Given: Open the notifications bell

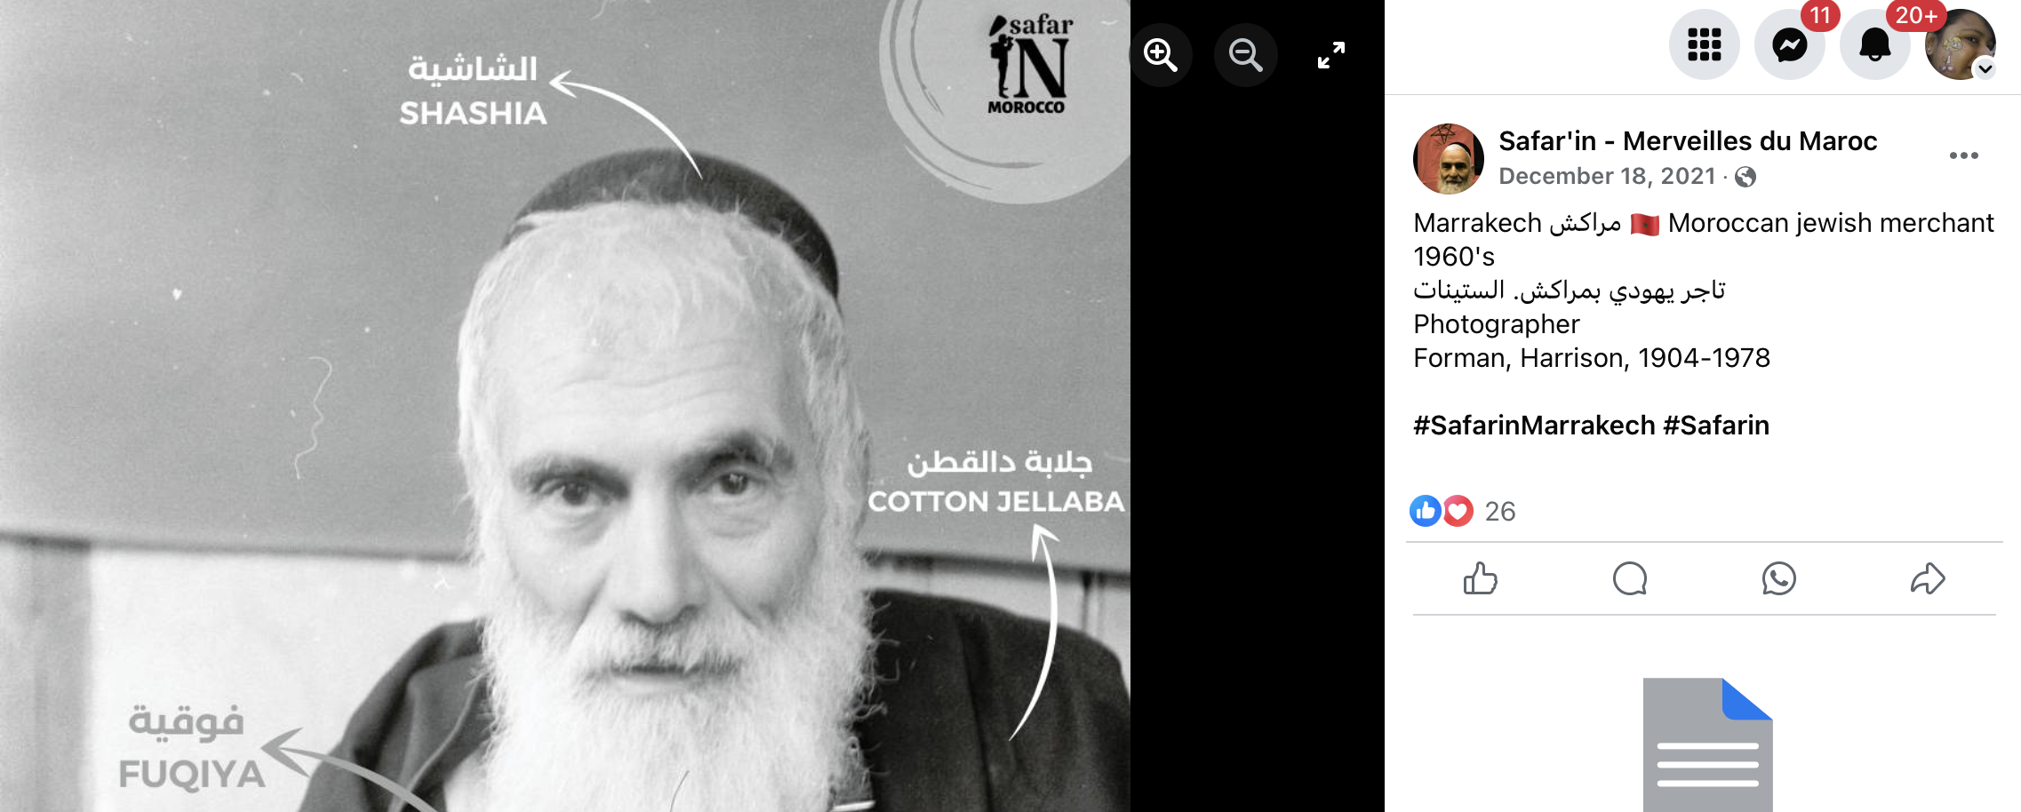Looking at the screenshot, I should (x=1874, y=44).
